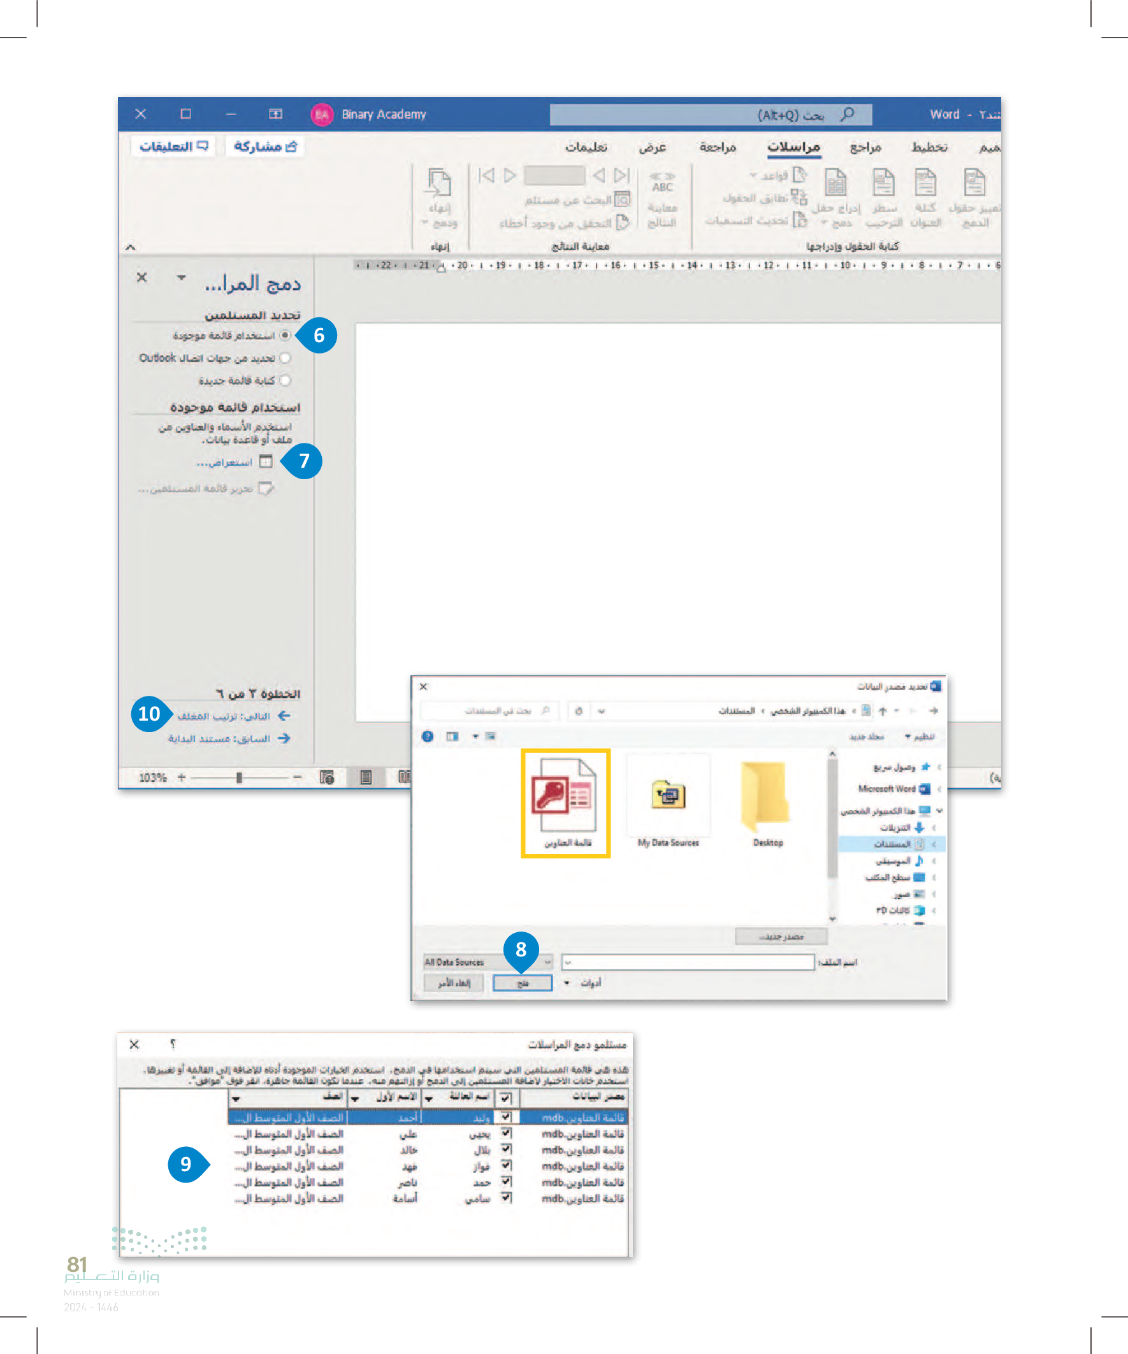Click the Preview Results ABC icon

point(662,183)
